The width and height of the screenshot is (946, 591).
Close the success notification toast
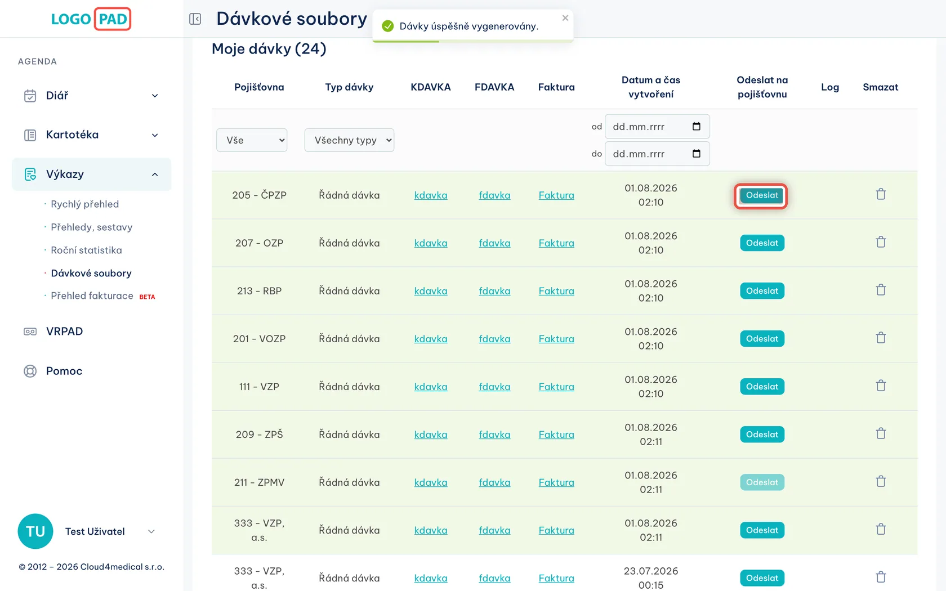tap(565, 18)
